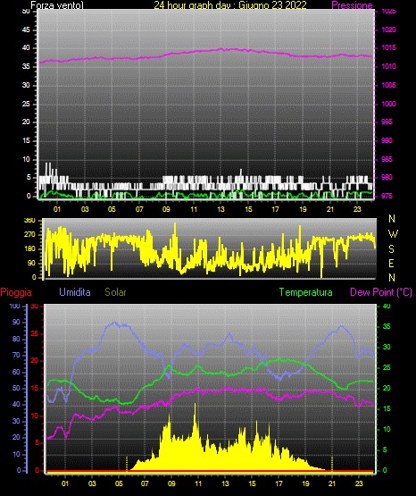Click the 90 humidity scale value
The image size is (416, 496).
16,322
